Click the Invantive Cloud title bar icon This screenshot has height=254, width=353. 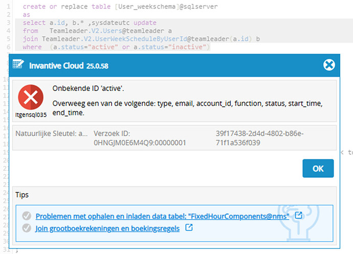19,65
